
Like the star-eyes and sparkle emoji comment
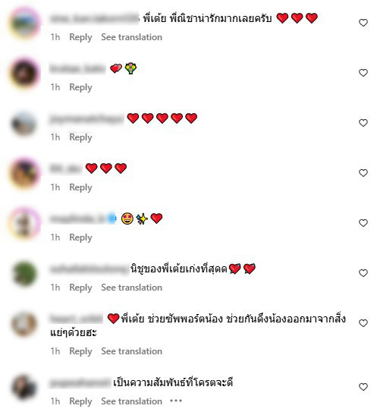(363, 223)
